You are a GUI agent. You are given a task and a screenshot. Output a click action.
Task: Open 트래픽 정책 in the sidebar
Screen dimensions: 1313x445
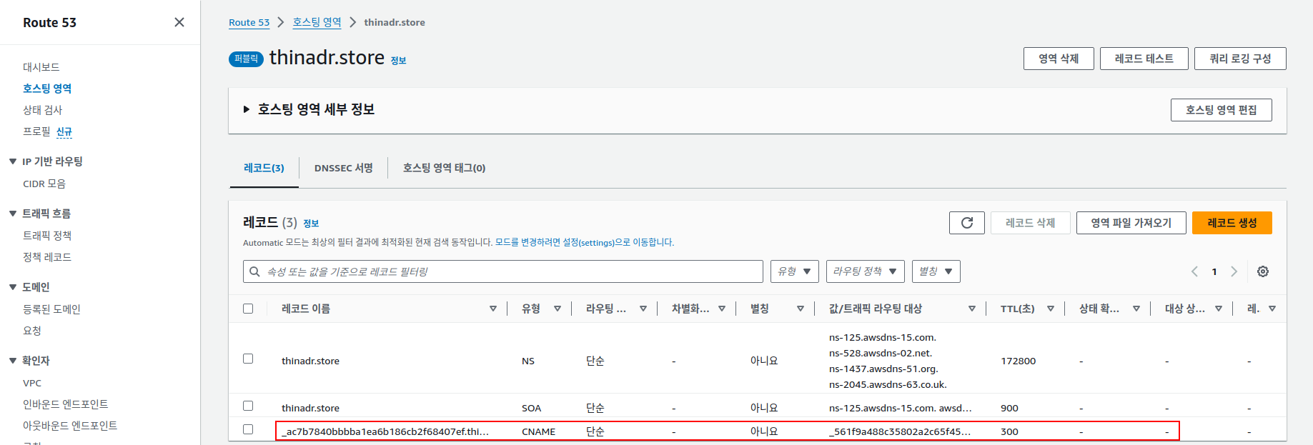tap(47, 236)
